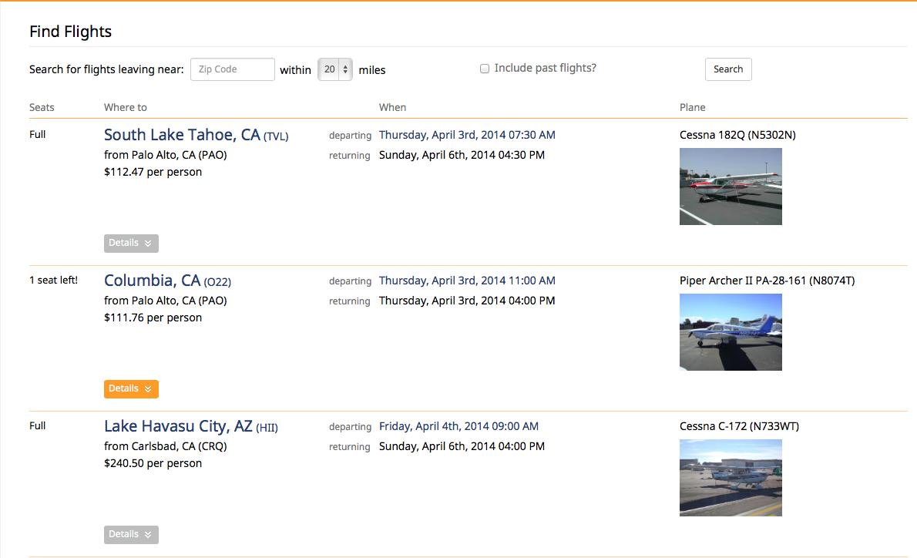
Task: Click the Friday, April 4th 09:00 AM departure
Action: coord(458,426)
